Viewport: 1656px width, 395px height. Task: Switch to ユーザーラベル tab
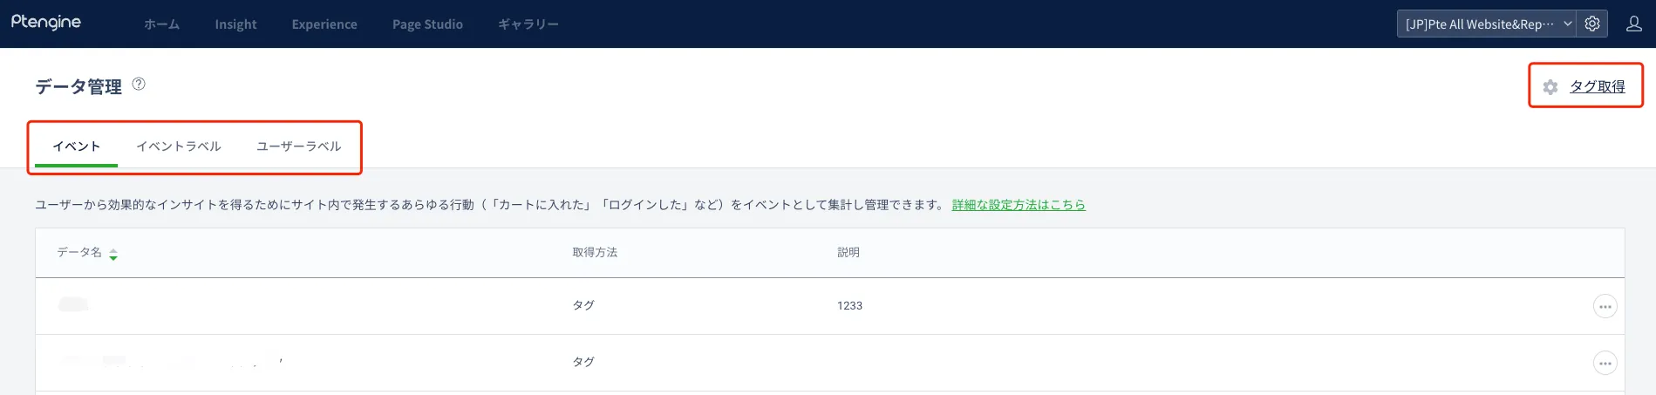pos(298,146)
